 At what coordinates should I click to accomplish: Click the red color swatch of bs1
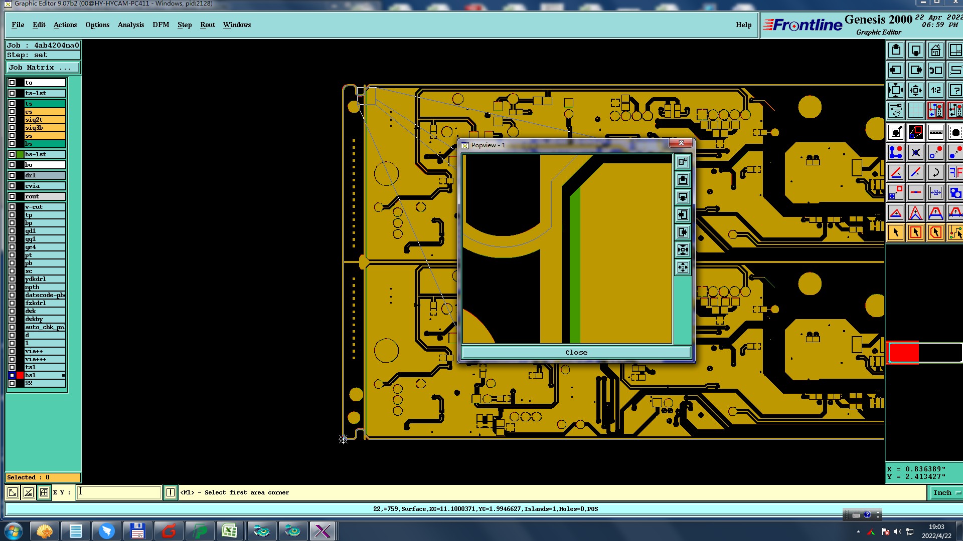coord(20,375)
